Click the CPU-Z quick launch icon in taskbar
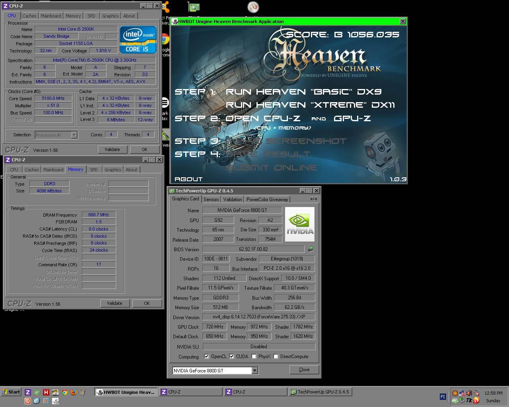The image size is (509, 407). [x=27, y=392]
